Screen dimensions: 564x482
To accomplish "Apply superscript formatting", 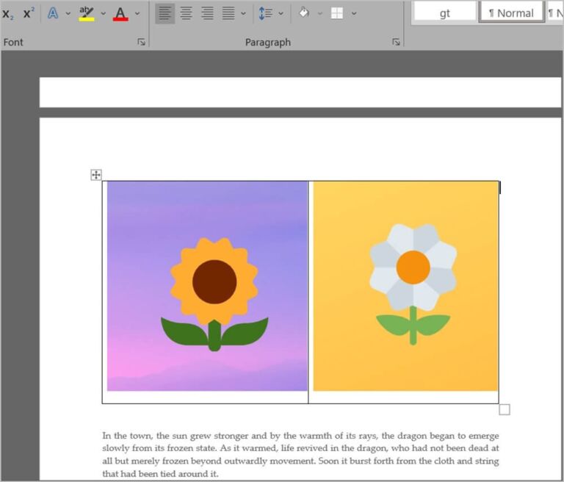I will click(x=28, y=13).
